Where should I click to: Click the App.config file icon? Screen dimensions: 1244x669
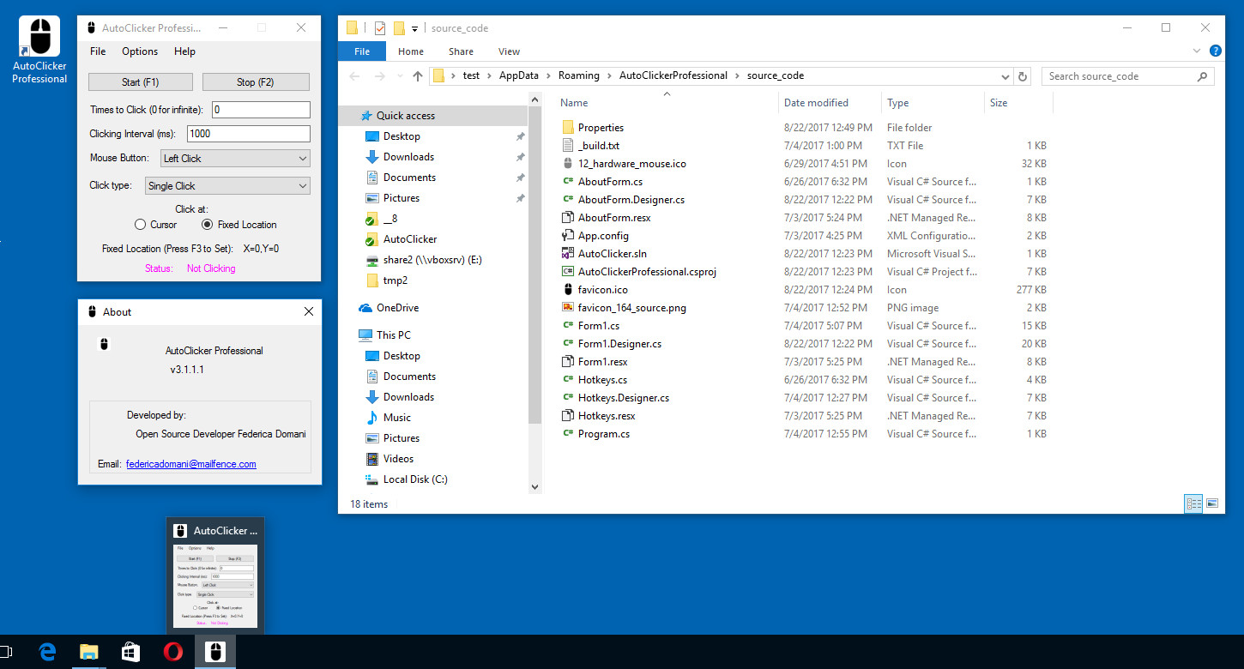tap(568, 236)
